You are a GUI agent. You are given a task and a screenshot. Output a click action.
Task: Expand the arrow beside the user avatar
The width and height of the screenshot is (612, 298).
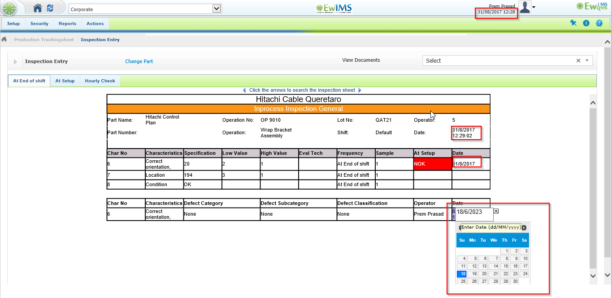[x=534, y=7]
